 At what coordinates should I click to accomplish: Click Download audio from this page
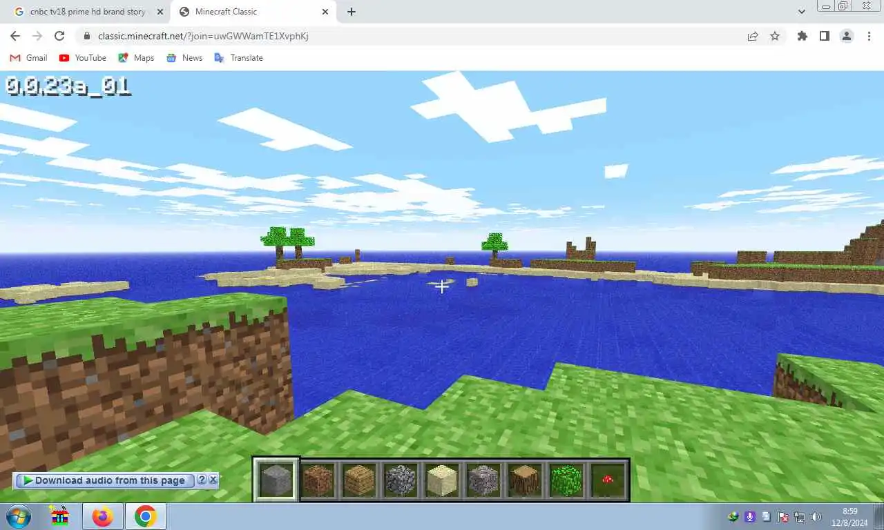pos(104,480)
